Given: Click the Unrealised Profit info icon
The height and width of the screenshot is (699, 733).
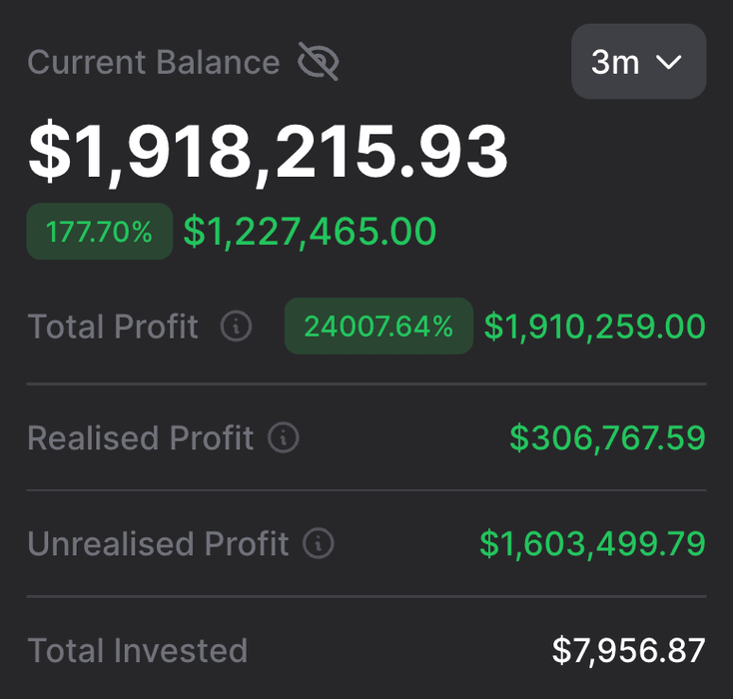Looking at the screenshot, I should [x=319, y=544].
